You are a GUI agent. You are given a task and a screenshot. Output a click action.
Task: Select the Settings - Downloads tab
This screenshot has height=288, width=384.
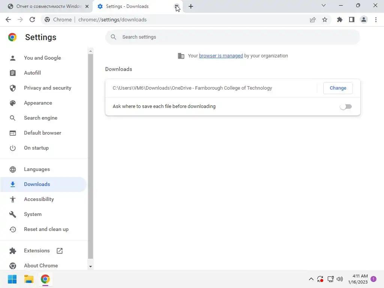point(137,6)
